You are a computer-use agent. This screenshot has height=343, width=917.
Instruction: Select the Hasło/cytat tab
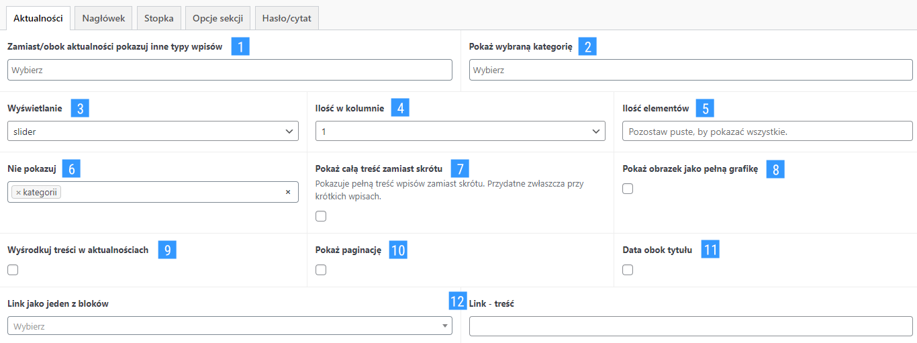pyautogui.click(x=287, y=18)
